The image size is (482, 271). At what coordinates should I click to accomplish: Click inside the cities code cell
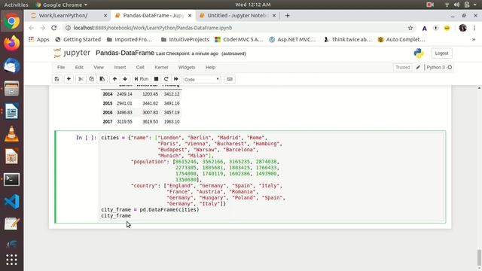pos(272,177)
